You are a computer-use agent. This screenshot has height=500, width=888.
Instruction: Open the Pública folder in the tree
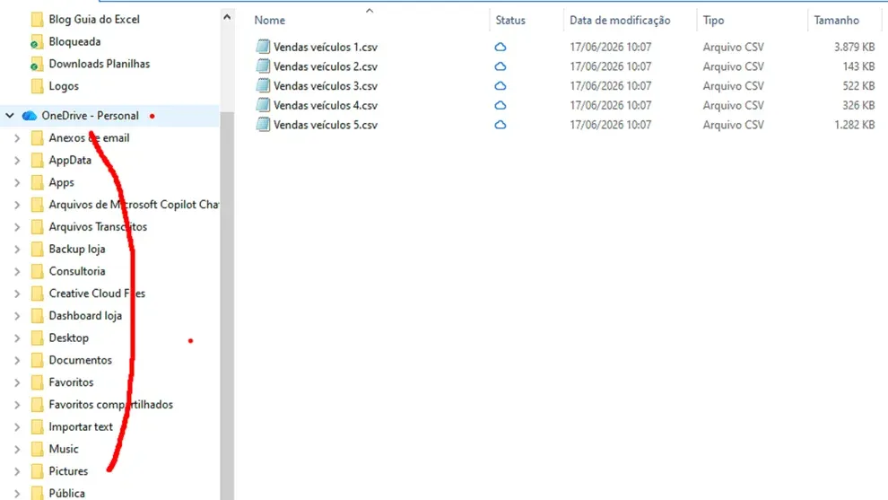pos(67,493)
